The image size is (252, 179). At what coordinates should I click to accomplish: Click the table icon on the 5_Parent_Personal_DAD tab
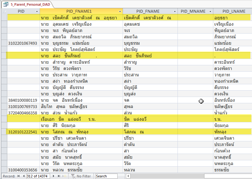tap(6, 4)
